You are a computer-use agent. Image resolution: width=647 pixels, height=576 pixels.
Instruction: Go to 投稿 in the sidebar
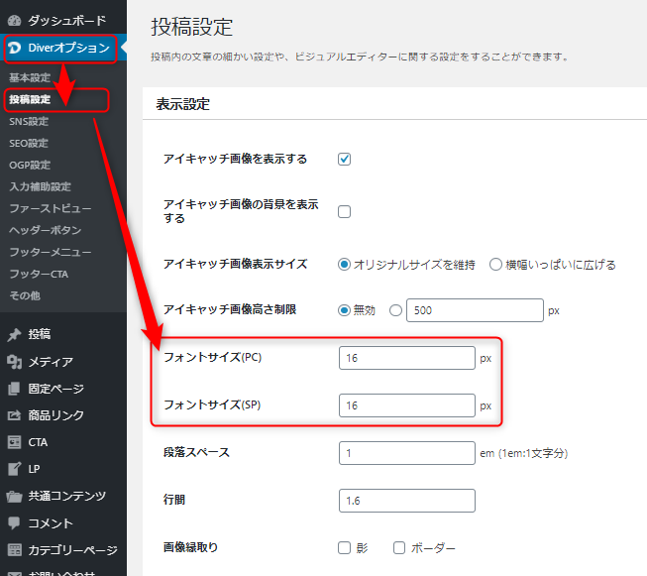pyautogui.click(x=40, y=334)
